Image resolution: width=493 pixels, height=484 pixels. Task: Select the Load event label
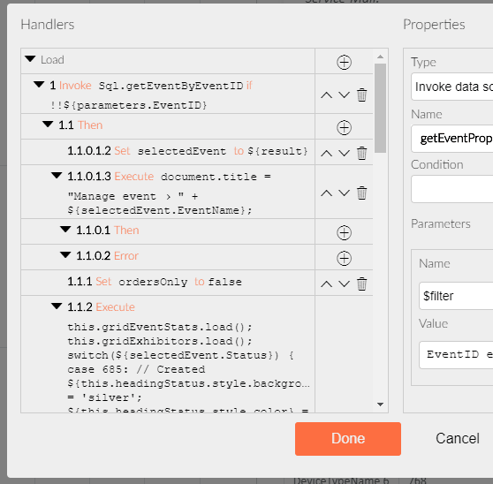pos(52,60)
